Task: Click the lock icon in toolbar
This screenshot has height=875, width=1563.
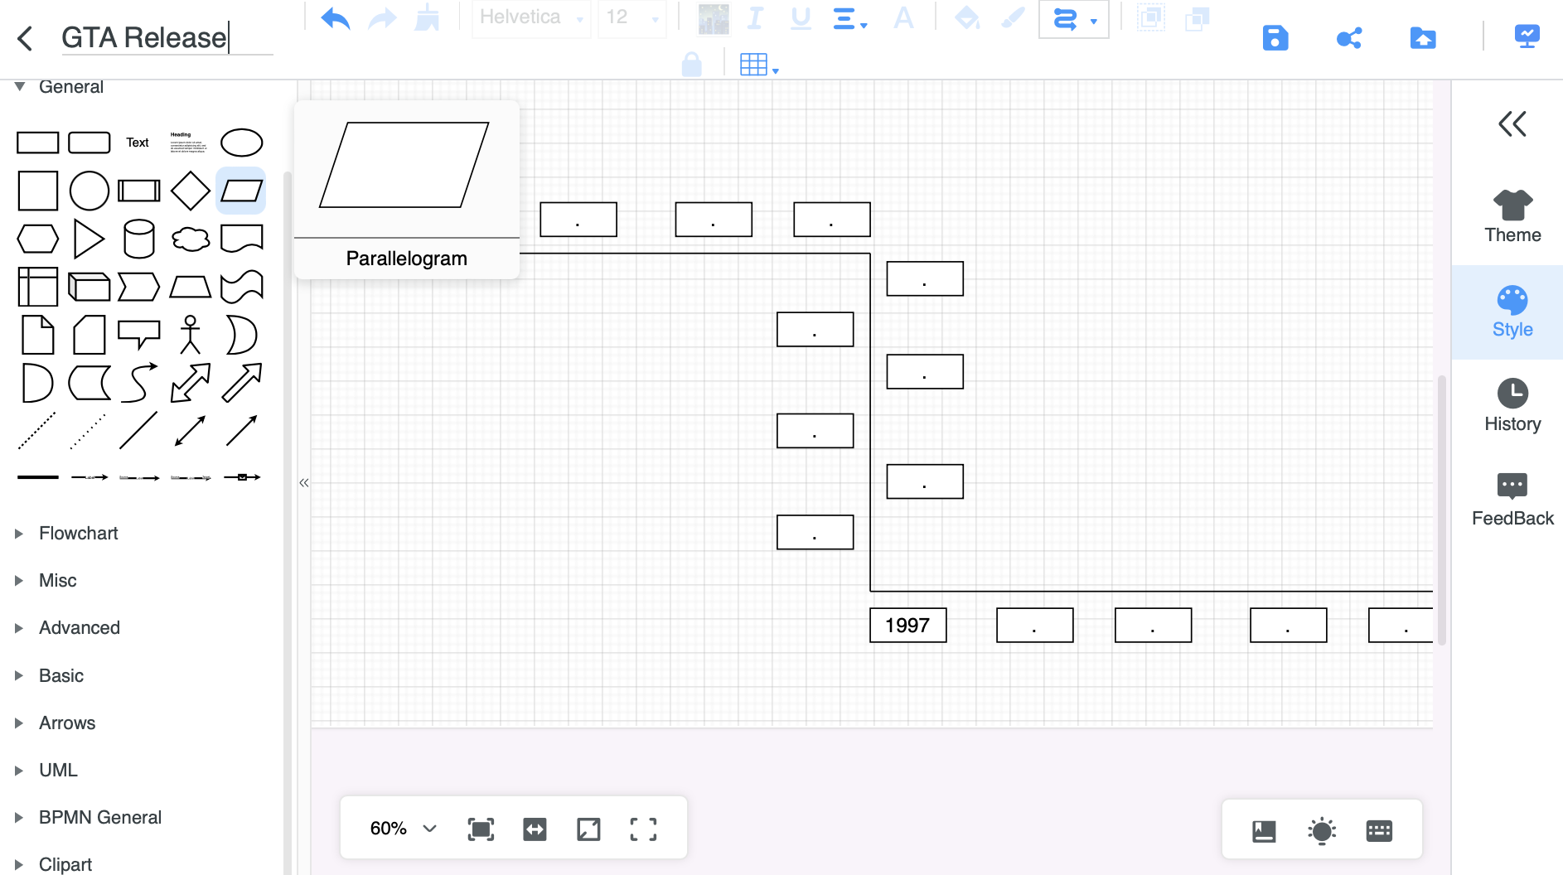Action: [691, 64]
